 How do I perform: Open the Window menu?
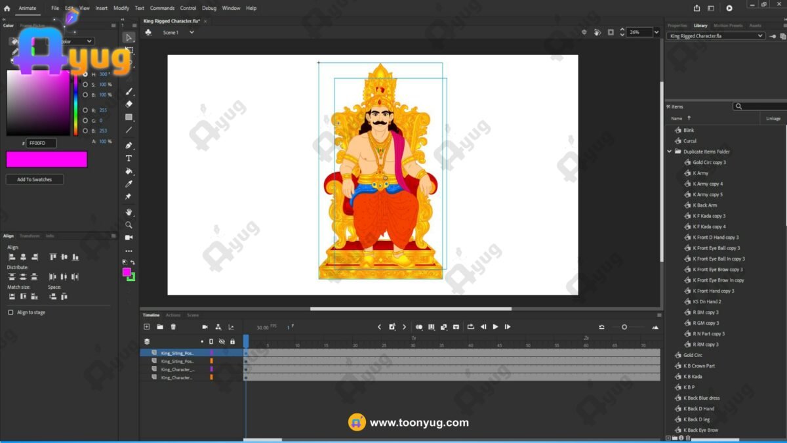click(231, 9)
